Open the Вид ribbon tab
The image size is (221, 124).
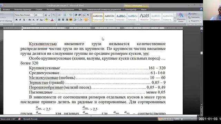tap(80, 10)
